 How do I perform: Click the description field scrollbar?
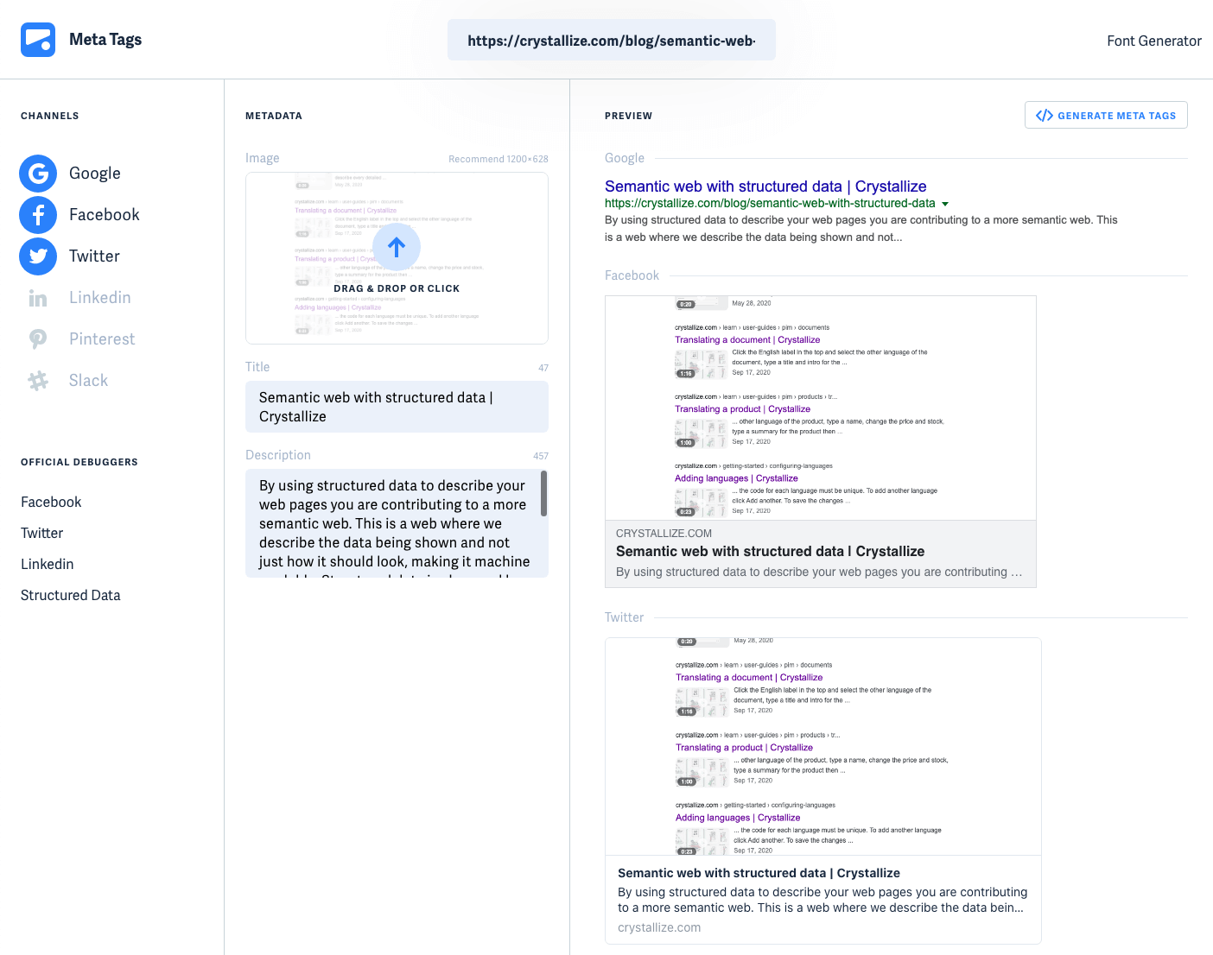coord(543,494)
